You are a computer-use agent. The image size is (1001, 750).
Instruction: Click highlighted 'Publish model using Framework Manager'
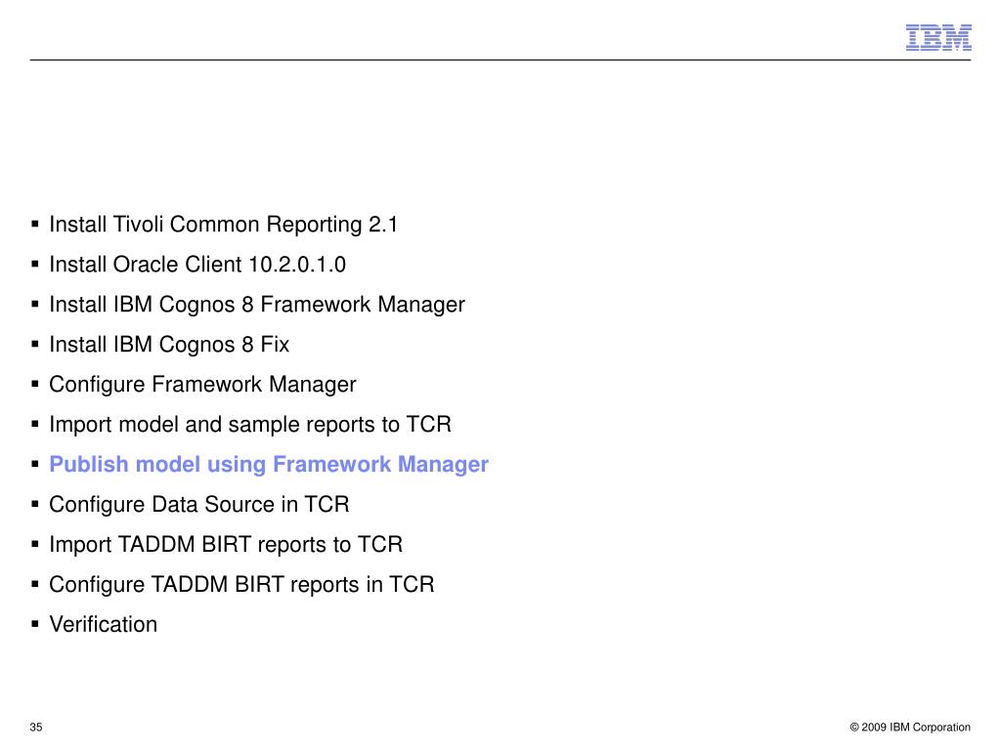[x=269, y=464]
